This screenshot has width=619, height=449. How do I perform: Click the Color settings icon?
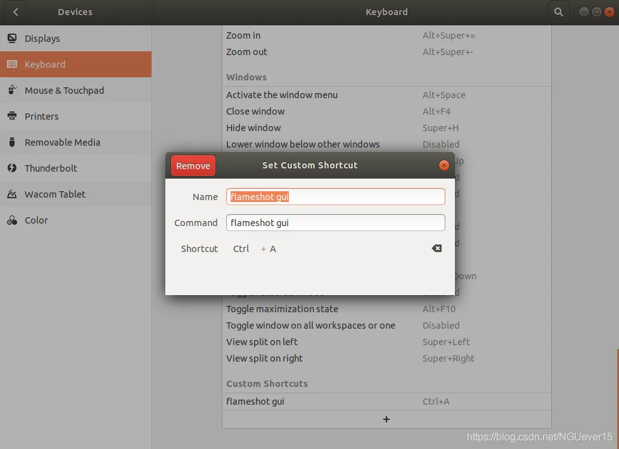[x=12, y=220]
